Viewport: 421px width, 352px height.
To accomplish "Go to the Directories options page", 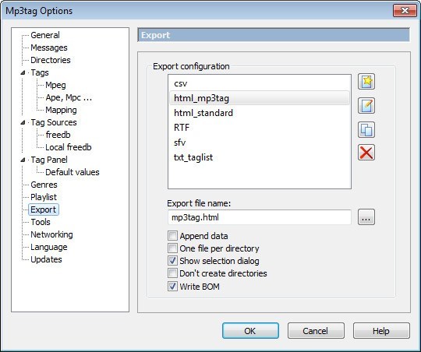I will point(51,60).
